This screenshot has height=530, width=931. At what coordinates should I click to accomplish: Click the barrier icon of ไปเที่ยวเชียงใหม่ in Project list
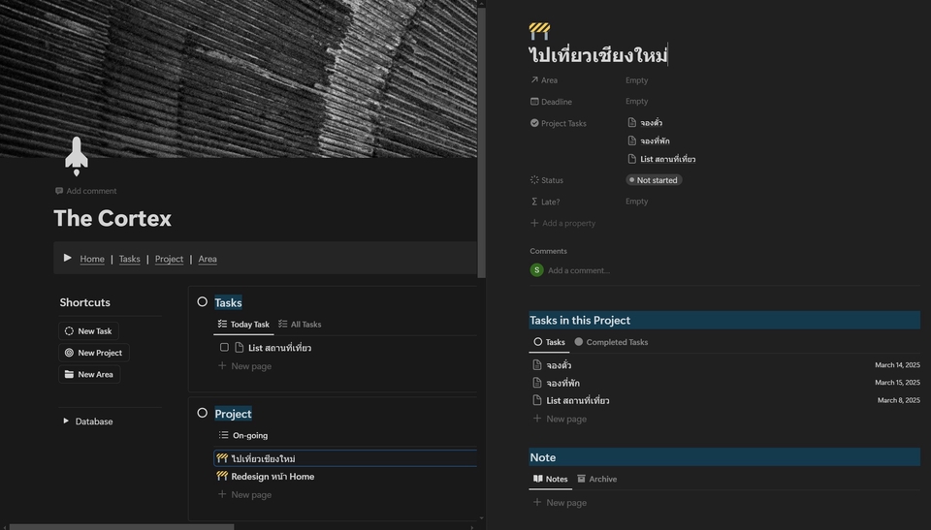222,458
